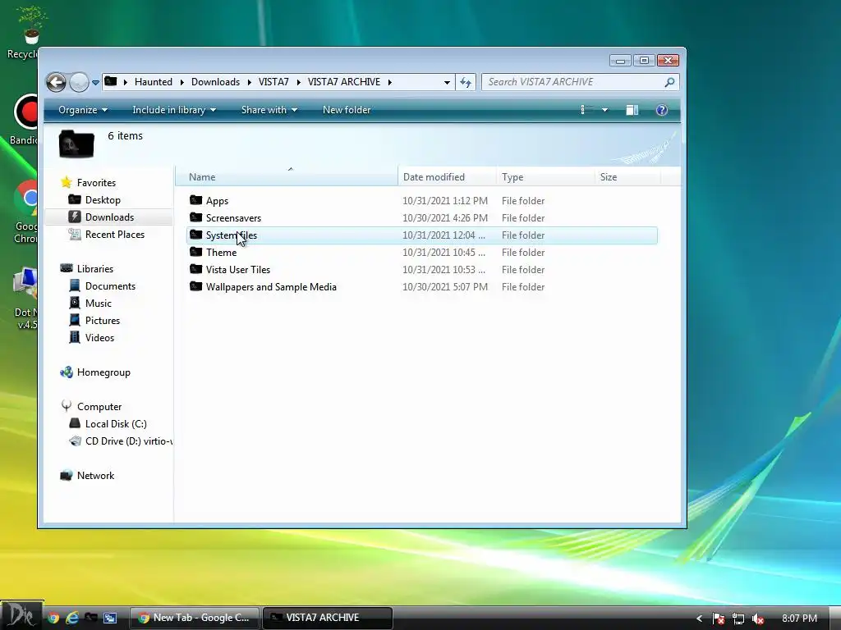The width and height of the screenshot is (841, 630).
Task: Click the 10/30/2021 5:07 PM date cell
Action: click(445, 286)
